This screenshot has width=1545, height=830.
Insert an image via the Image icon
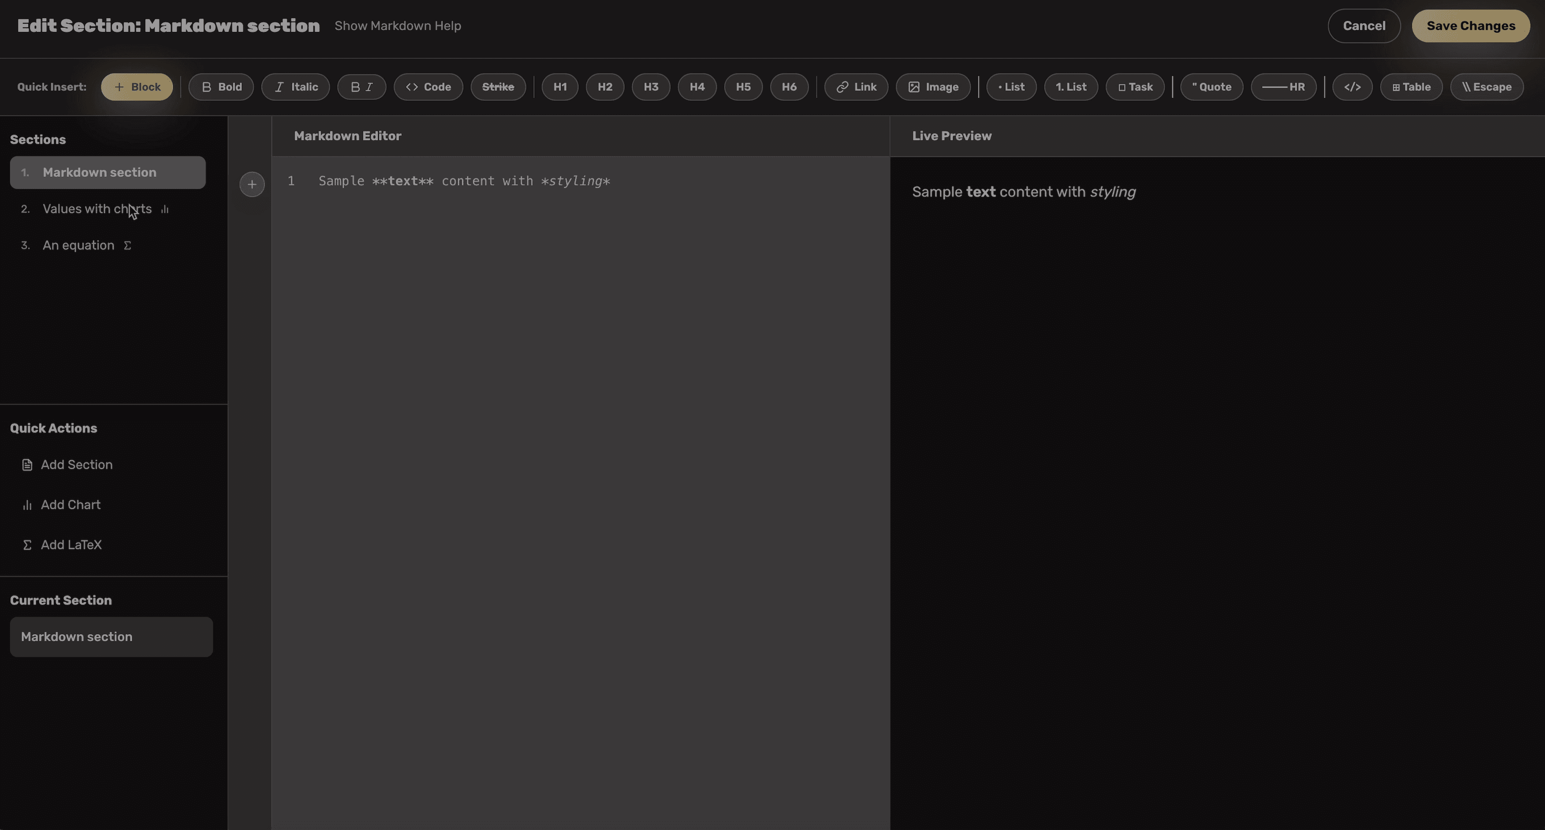(x=933, y=87)
